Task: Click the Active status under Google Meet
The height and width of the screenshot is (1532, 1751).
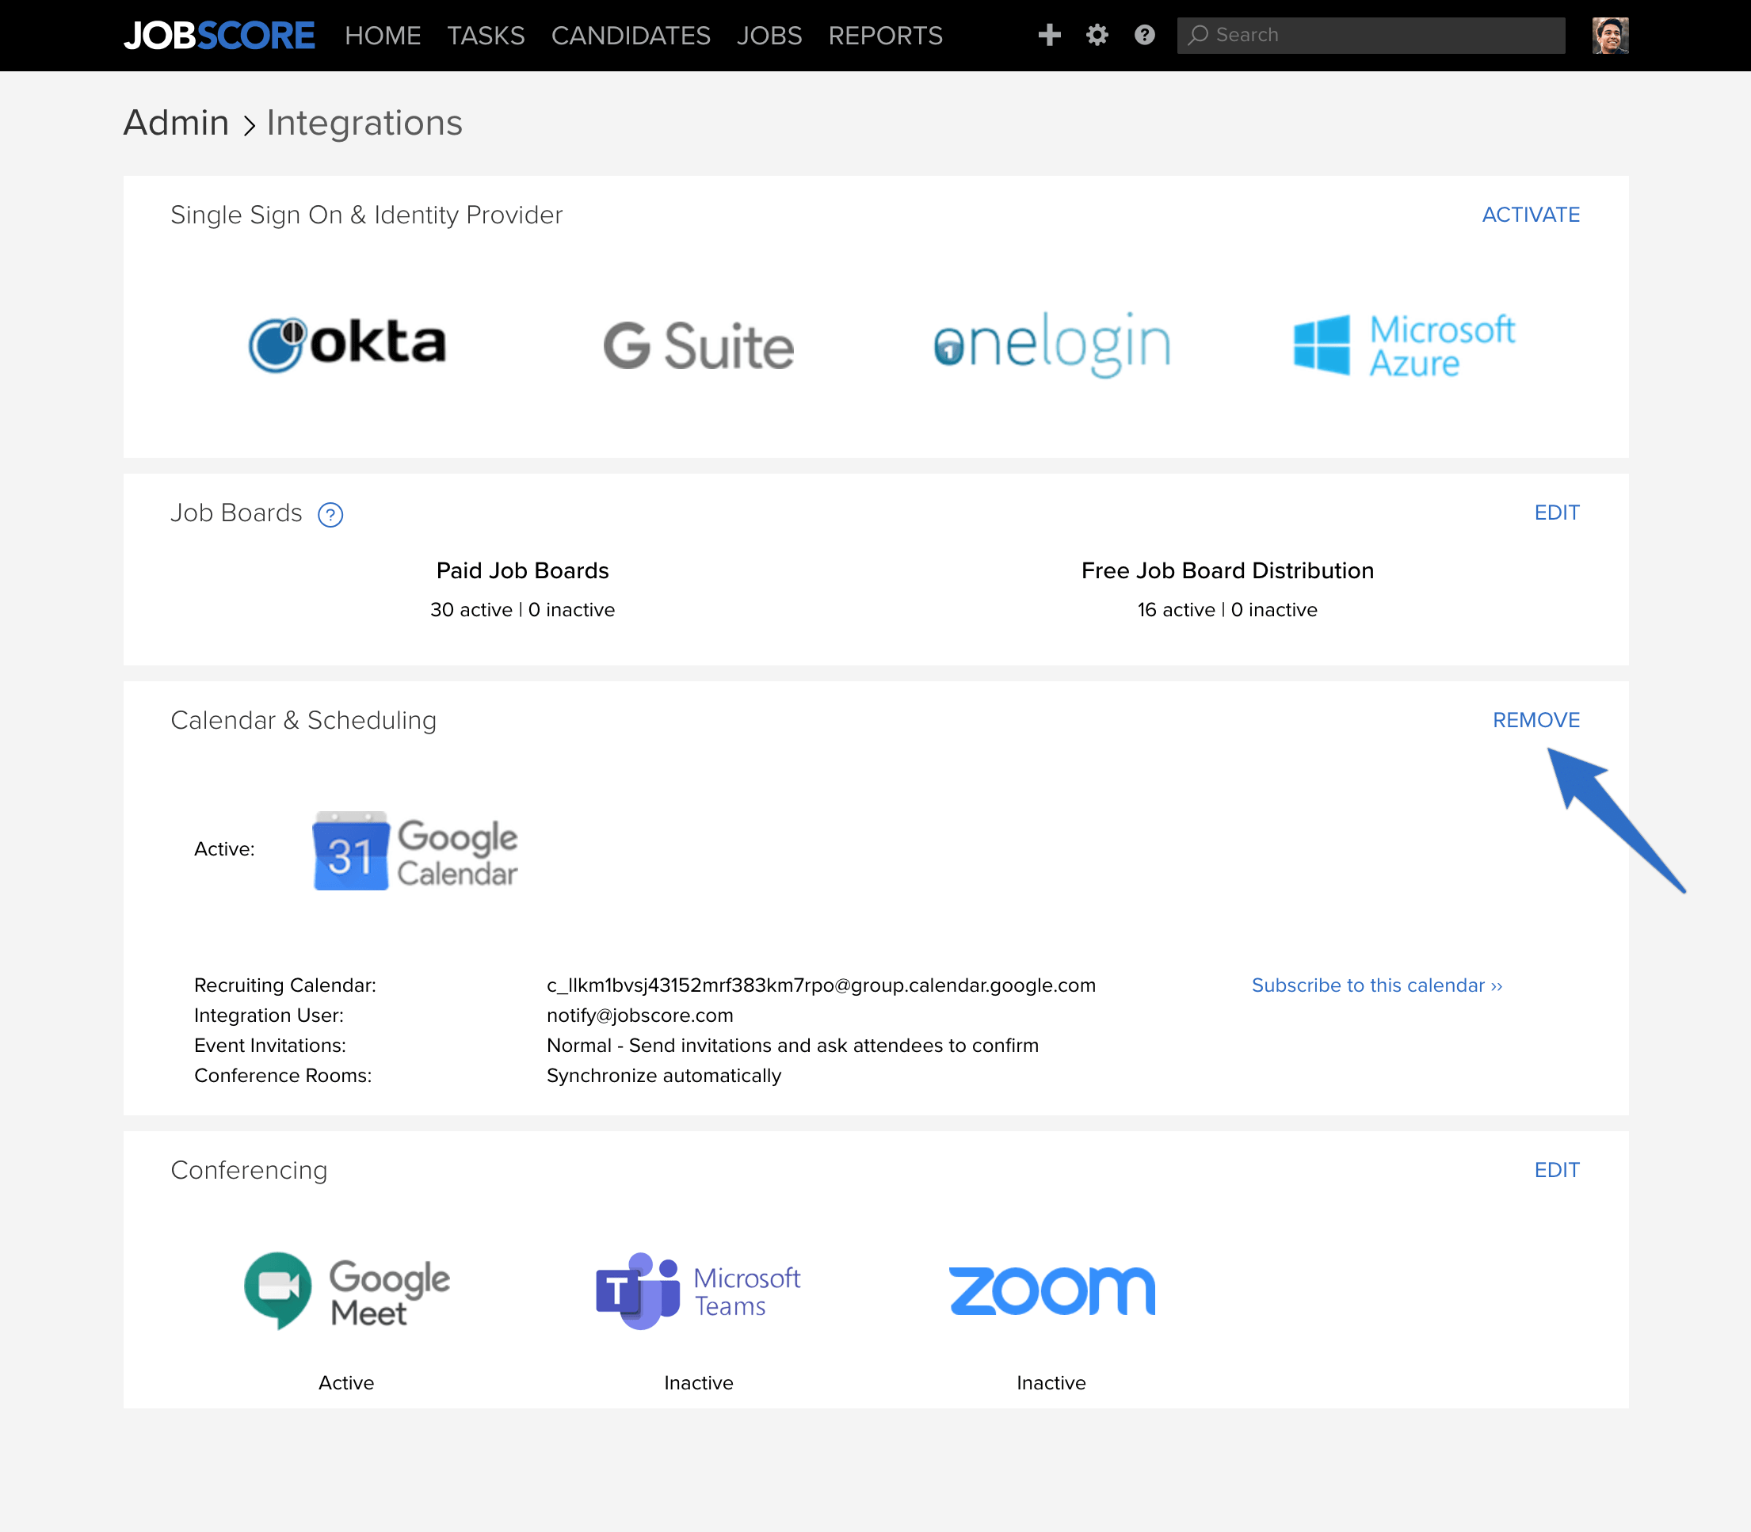Action: [346, 1383]
